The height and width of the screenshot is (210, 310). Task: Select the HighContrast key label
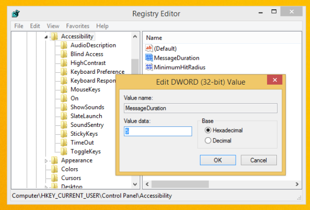point(88,63)
